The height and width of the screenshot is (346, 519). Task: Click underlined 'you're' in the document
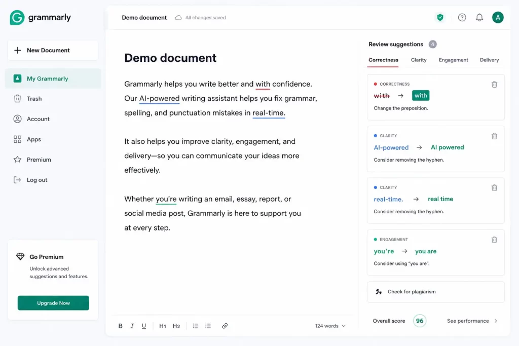pyautogui.click(x=166, y=199)
